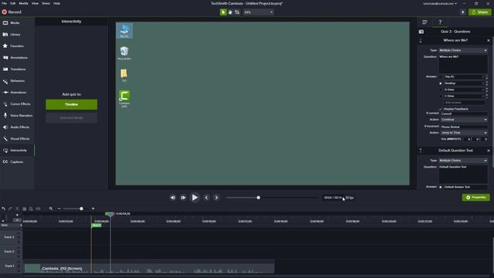Screen dimensions: 494x278
Task: Mark This PC as correct answer
Action: 441,77
